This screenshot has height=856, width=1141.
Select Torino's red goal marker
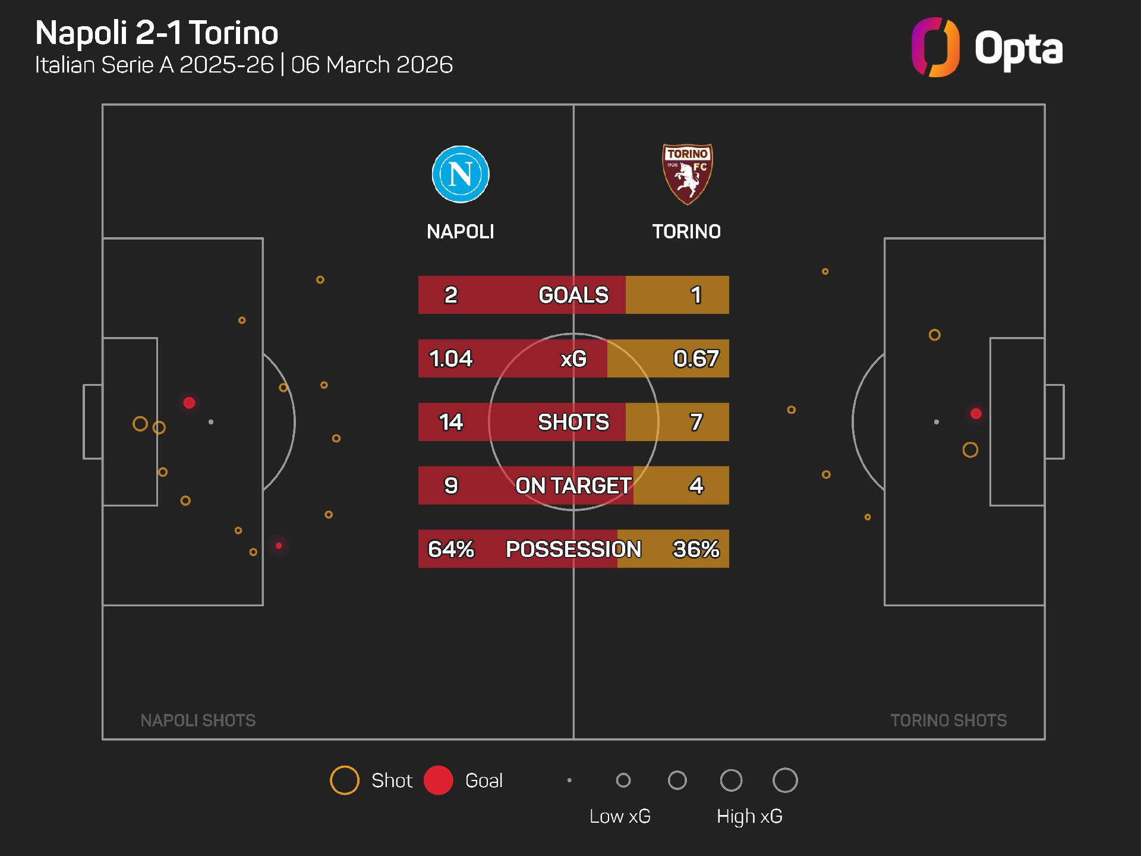point(976,414)
